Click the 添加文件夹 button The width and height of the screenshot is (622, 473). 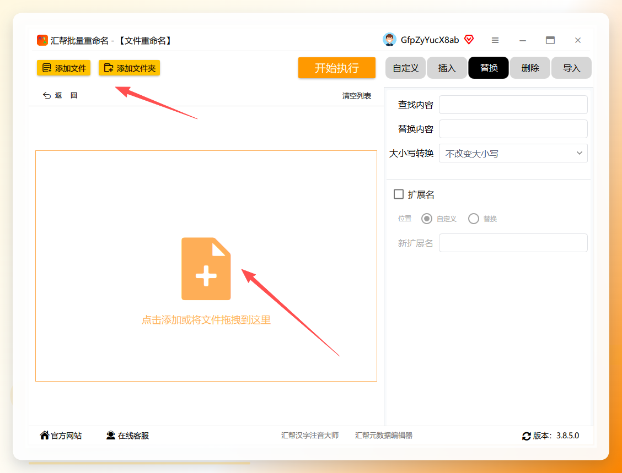tap(130, 68)
